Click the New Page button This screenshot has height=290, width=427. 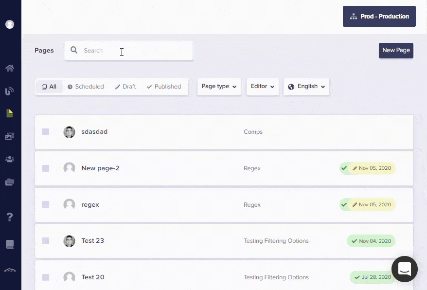click(396, 50)
